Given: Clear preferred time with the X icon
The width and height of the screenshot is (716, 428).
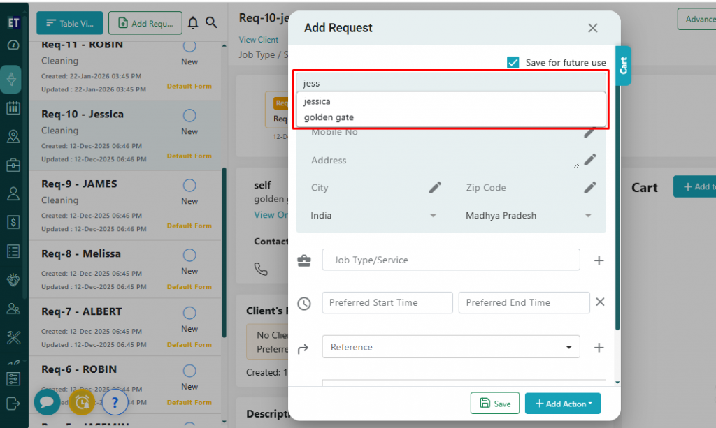Looking at the screenshot, I should coord(600,302).
